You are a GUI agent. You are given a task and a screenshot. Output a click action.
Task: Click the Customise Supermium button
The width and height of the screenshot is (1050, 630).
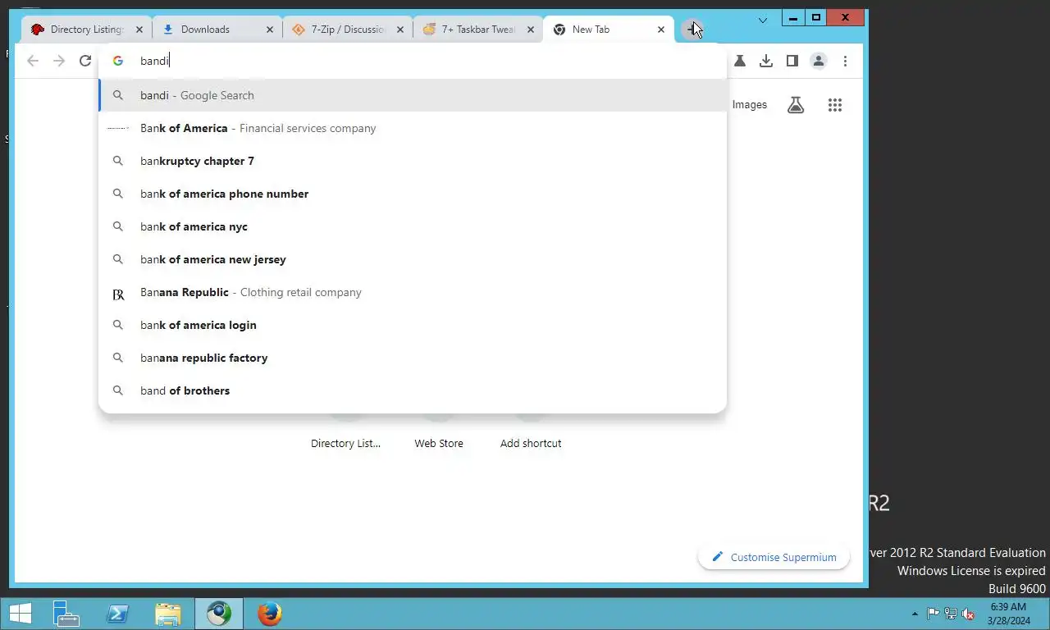[x=774, y=557]
